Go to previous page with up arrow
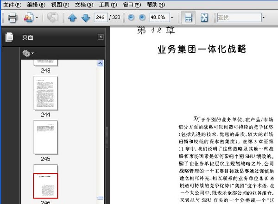Screen dimensions: 278x204 tap(72, 18)
